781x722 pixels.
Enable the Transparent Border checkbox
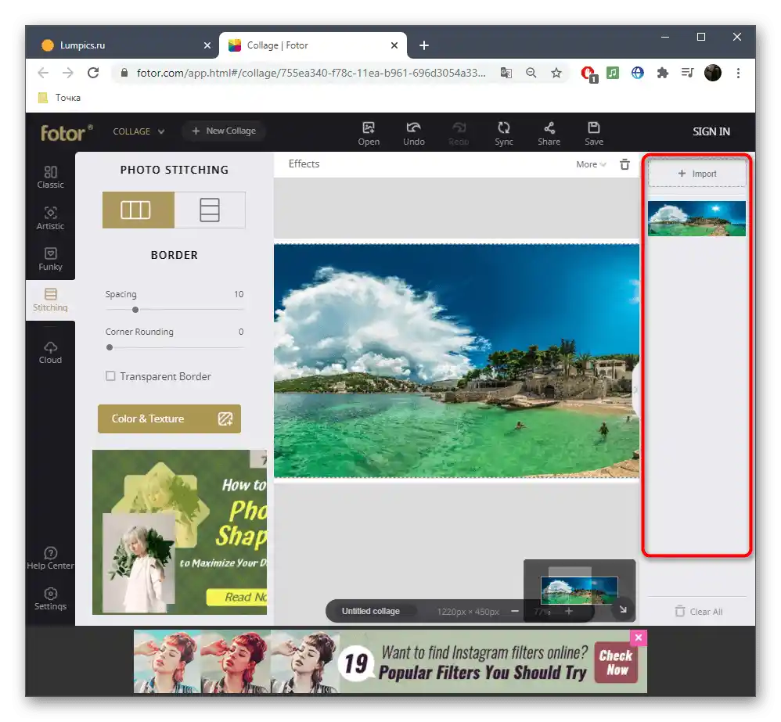110,376
